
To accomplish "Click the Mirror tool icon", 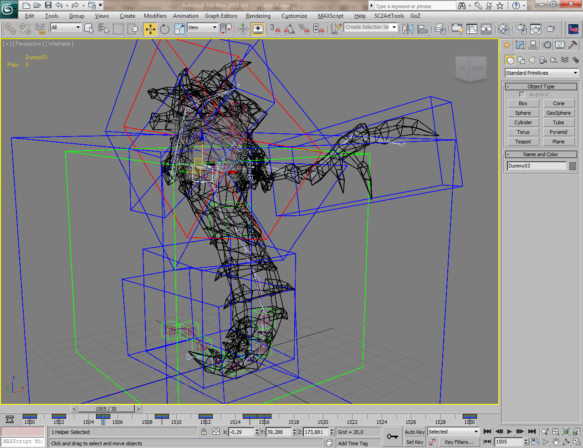I will 408,29.
